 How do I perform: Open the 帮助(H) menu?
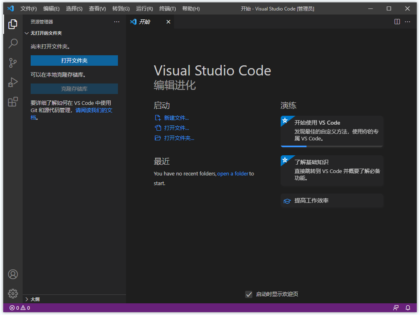point(191,8)
